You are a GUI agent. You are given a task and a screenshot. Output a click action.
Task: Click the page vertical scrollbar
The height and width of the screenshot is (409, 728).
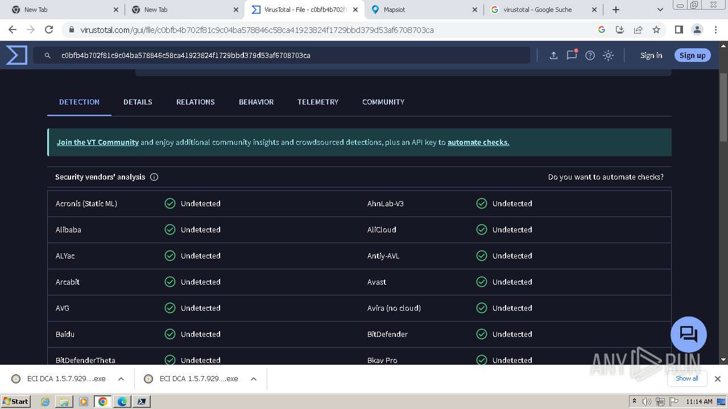tap(723, 108)
